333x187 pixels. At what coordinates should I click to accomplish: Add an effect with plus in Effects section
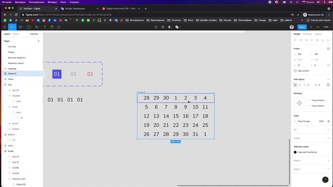pyautogui.click(x=328, y=161)
